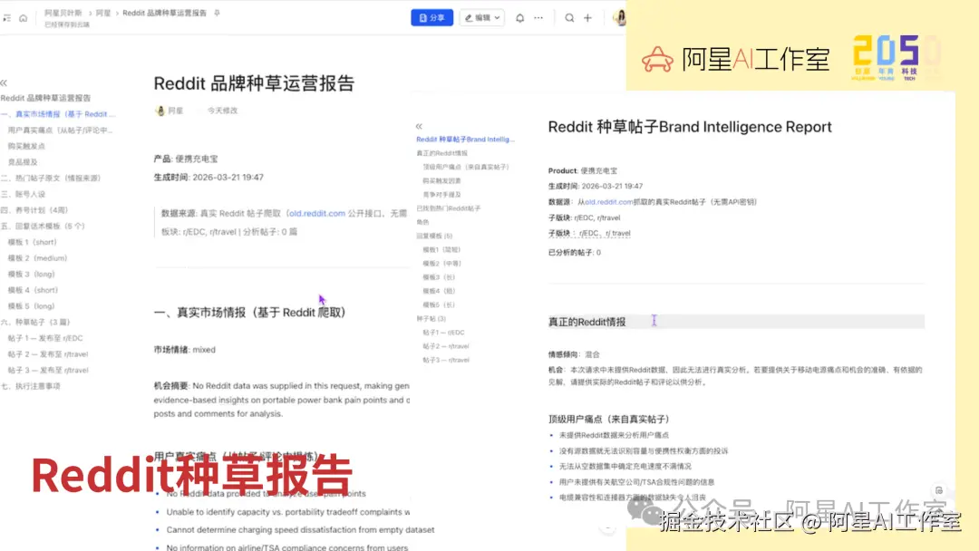
Task: Select 帖子 1 — 发布至 r/EDC in left outline
Action: pyautogui.click(x=45, y=338)
